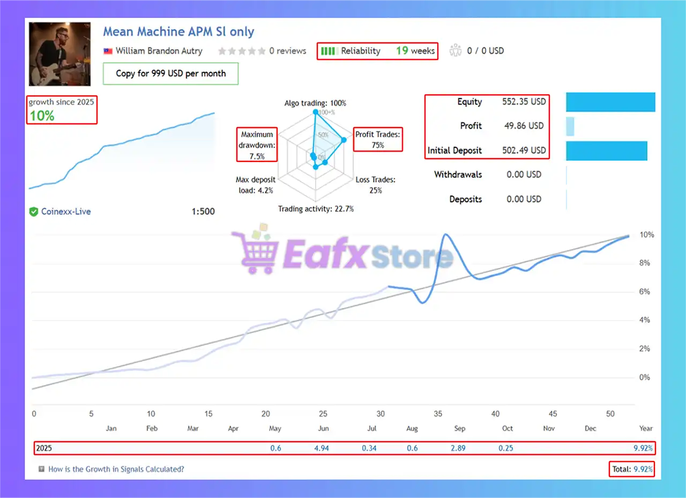
Task: Click the June growth value 4.94
Action: coord(323,448)
